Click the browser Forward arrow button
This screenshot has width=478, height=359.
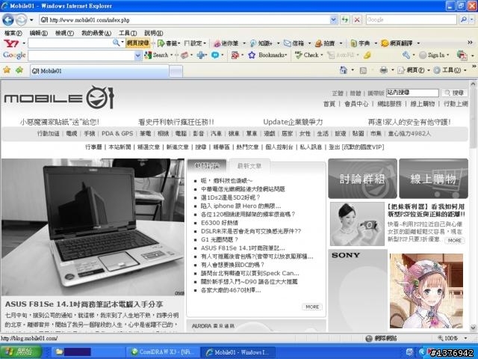pyautogui.click(x=21, y=20)
